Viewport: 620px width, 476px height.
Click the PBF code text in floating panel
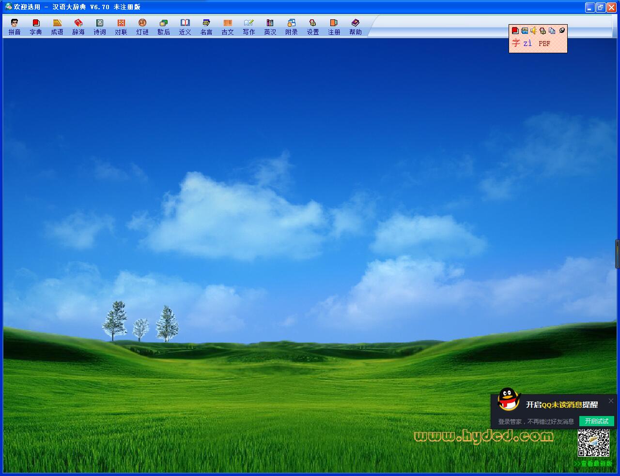[x=544, y=44]
